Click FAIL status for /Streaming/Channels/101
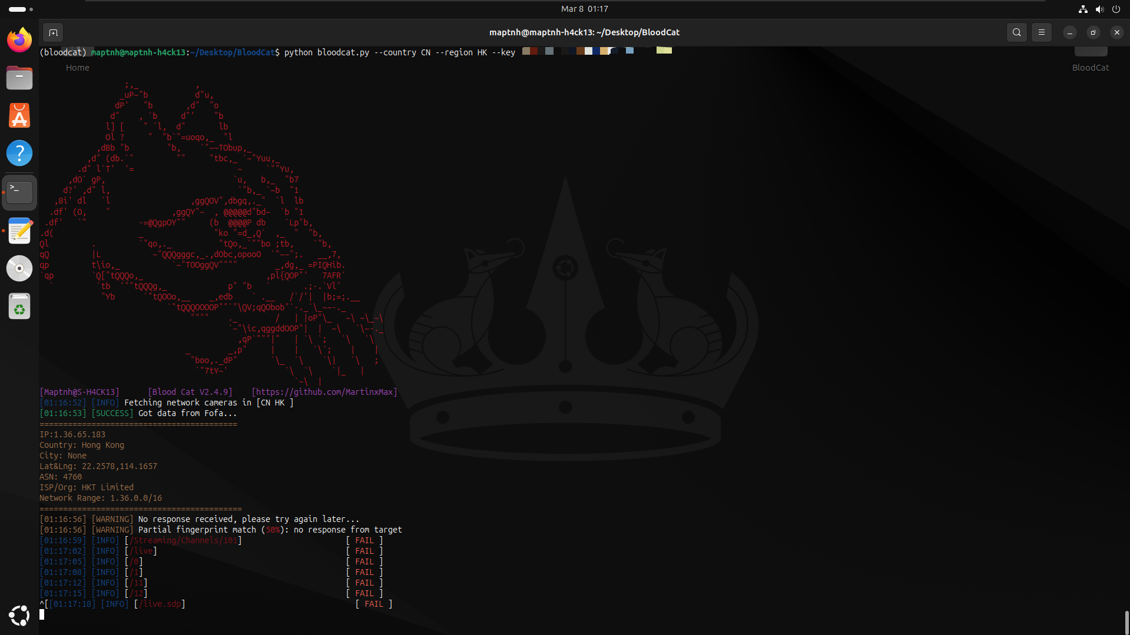 point(364,540)
